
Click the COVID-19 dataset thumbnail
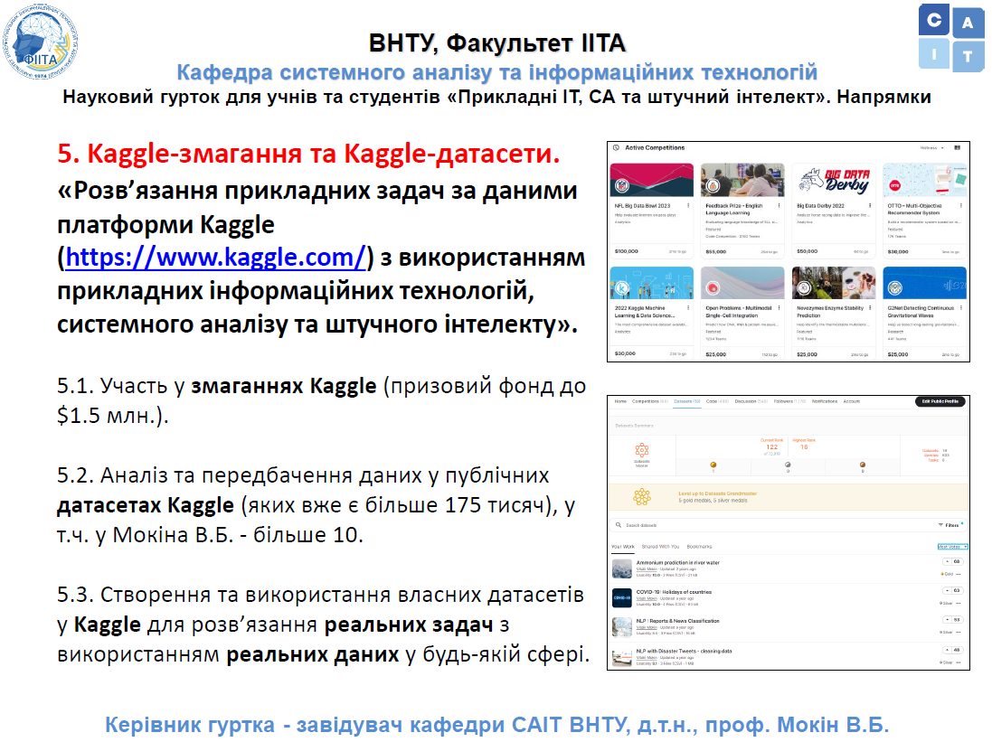pyautogui.click(x=622, y=597)
